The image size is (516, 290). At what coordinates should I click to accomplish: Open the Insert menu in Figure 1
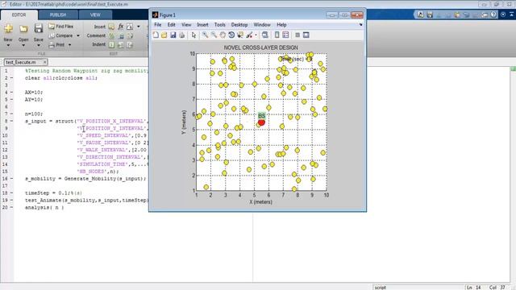tap(202, 25)
